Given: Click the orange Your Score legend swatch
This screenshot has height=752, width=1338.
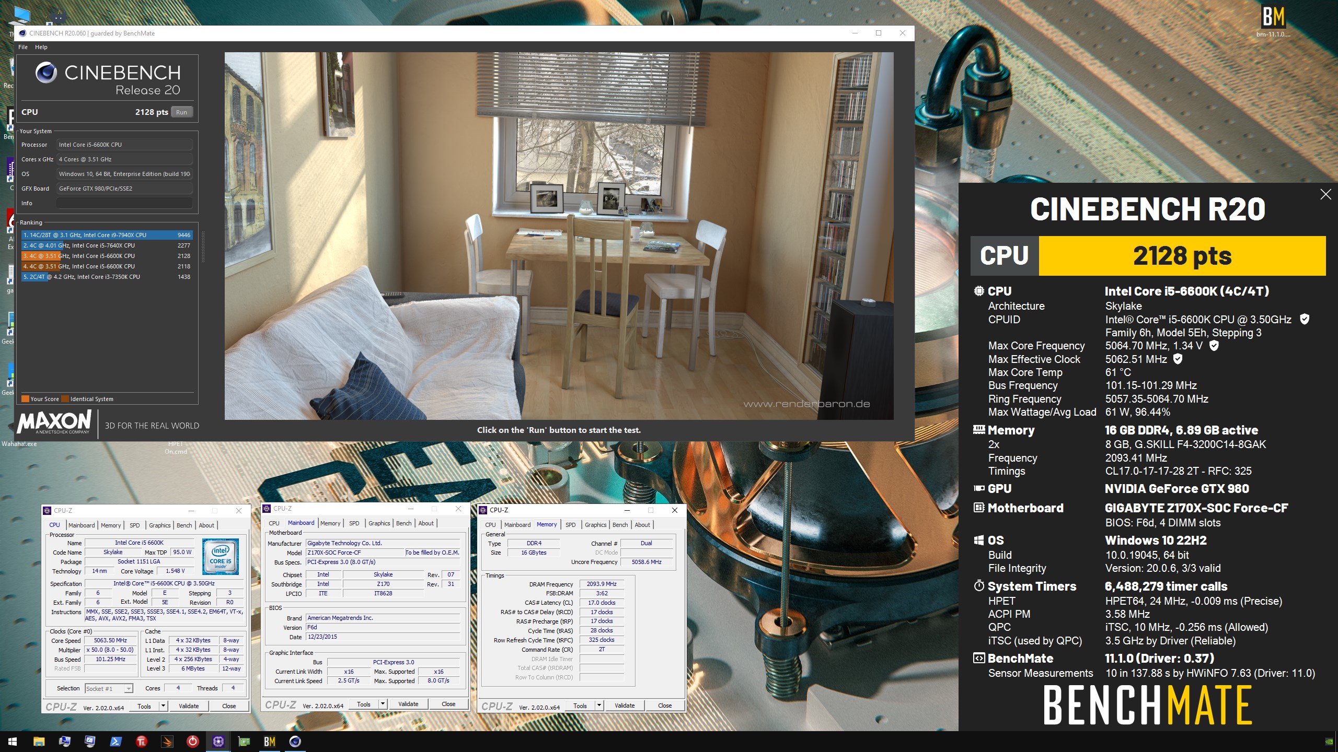Looking at the screenshot, I should (x=25, y=399).
